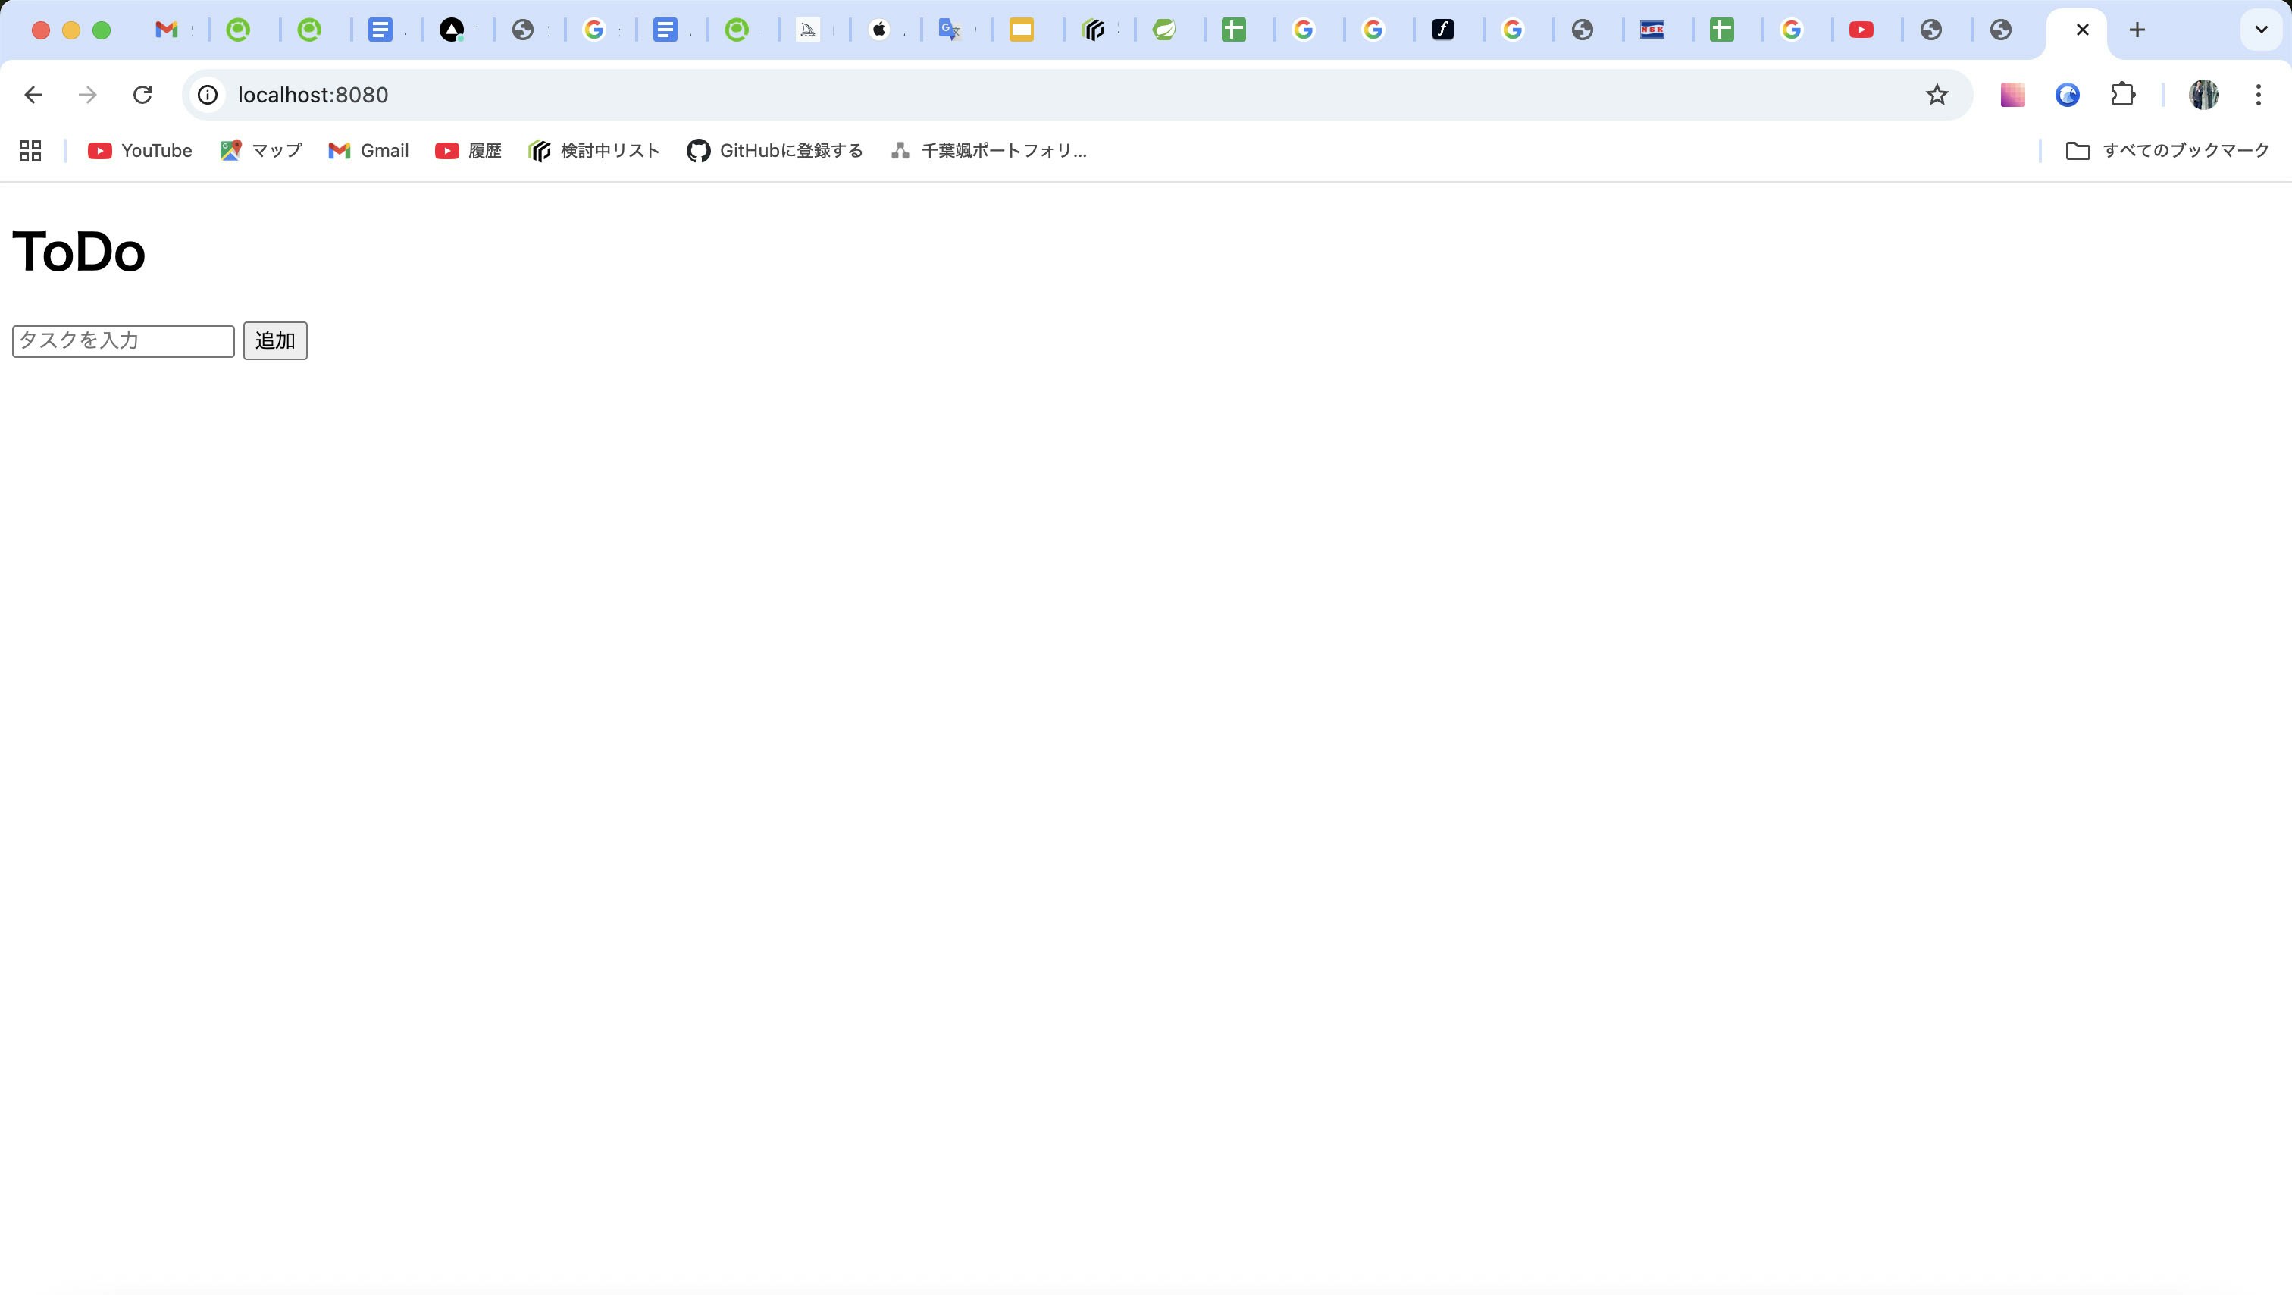The height and width of the screenshot is (1295, 2292).
Task: Open the Chrome three-dot menu
Action: tap(2258, 94)
